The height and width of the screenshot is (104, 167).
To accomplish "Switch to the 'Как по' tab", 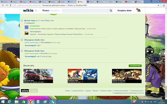I will pos(100,2).
